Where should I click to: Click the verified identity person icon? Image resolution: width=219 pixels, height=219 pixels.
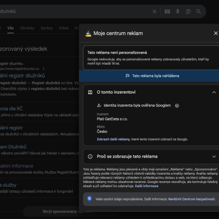[99, 105]
